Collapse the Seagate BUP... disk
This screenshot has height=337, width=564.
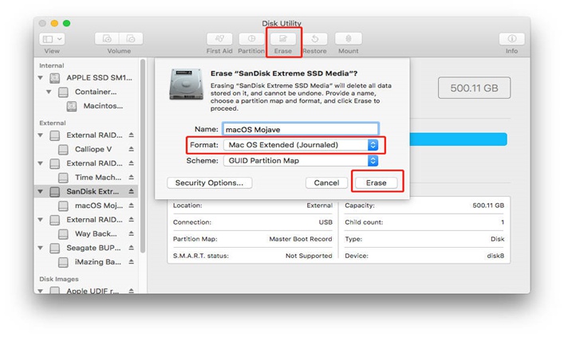pos(41,248)
